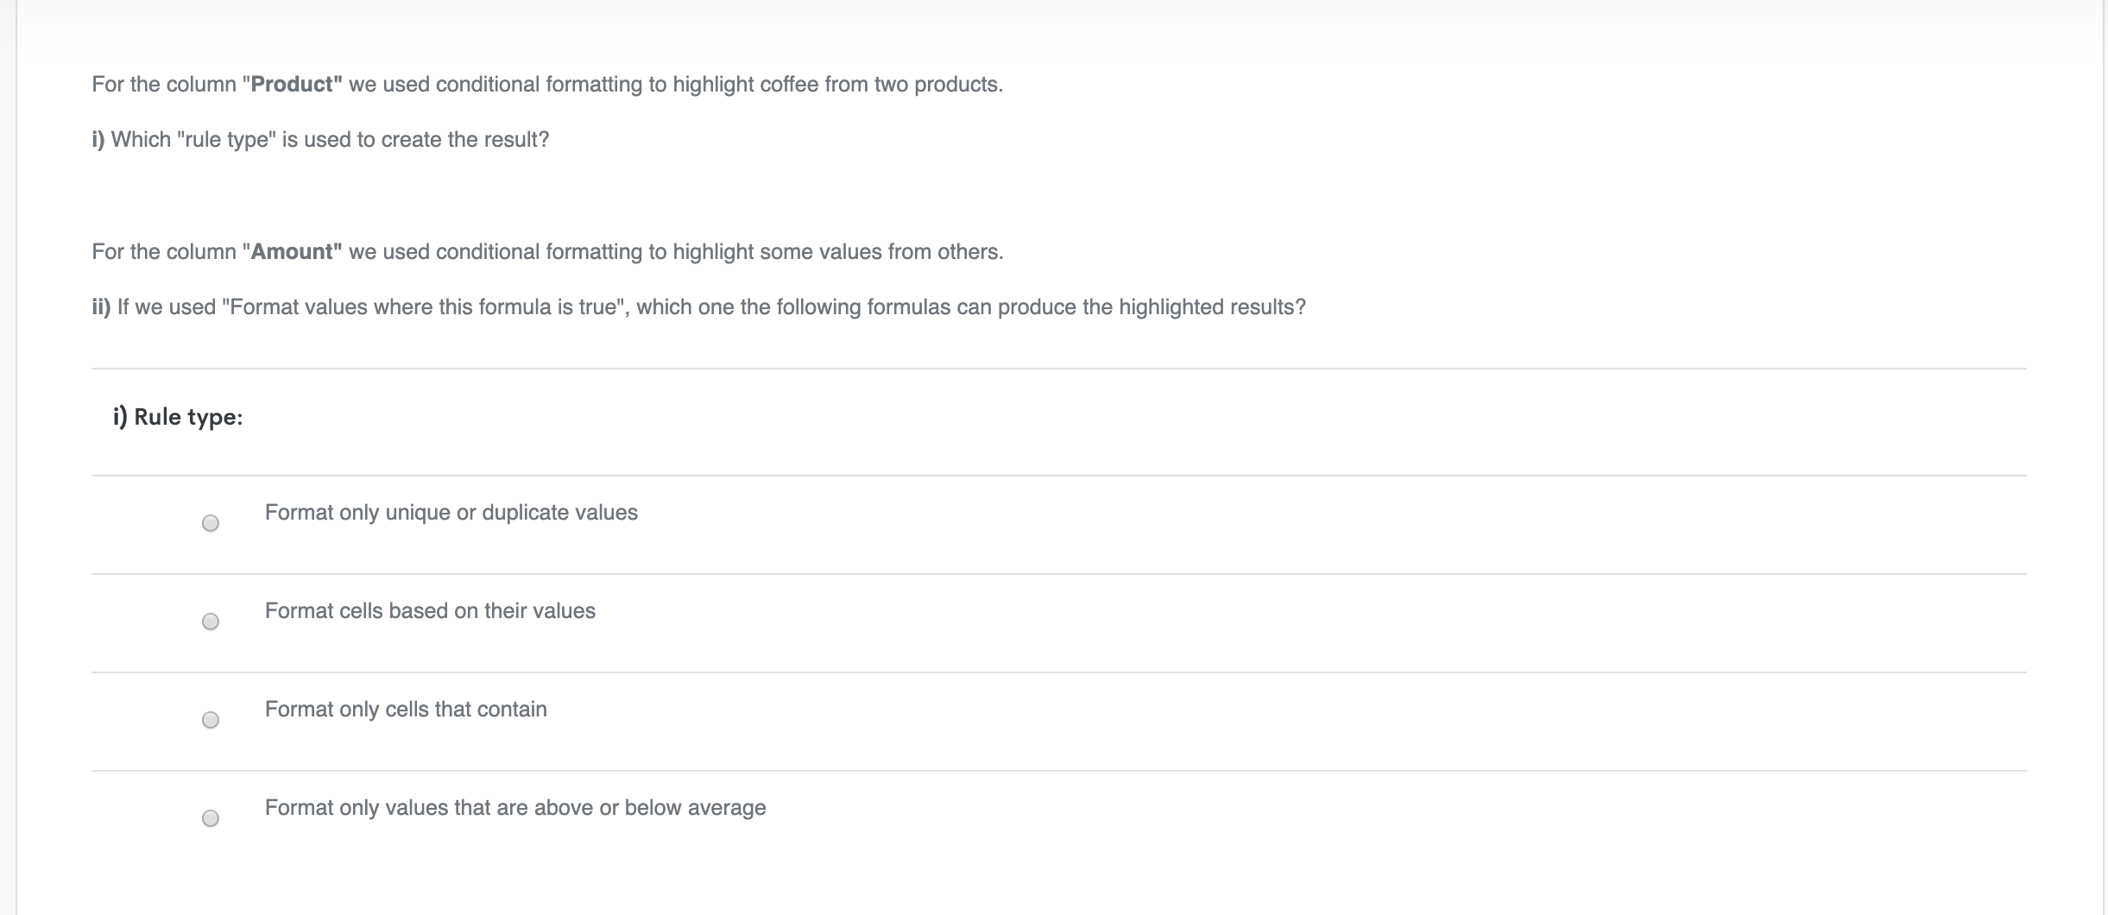Select the radio button for unique or duplicate values
The image size is (2108, 915).
pyautogui.click(x=211, y=523)
